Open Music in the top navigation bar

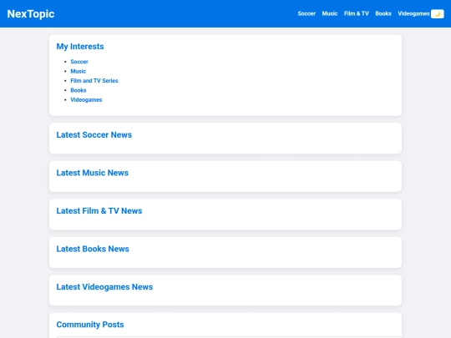pyautogui.click(x=330, y=13)
